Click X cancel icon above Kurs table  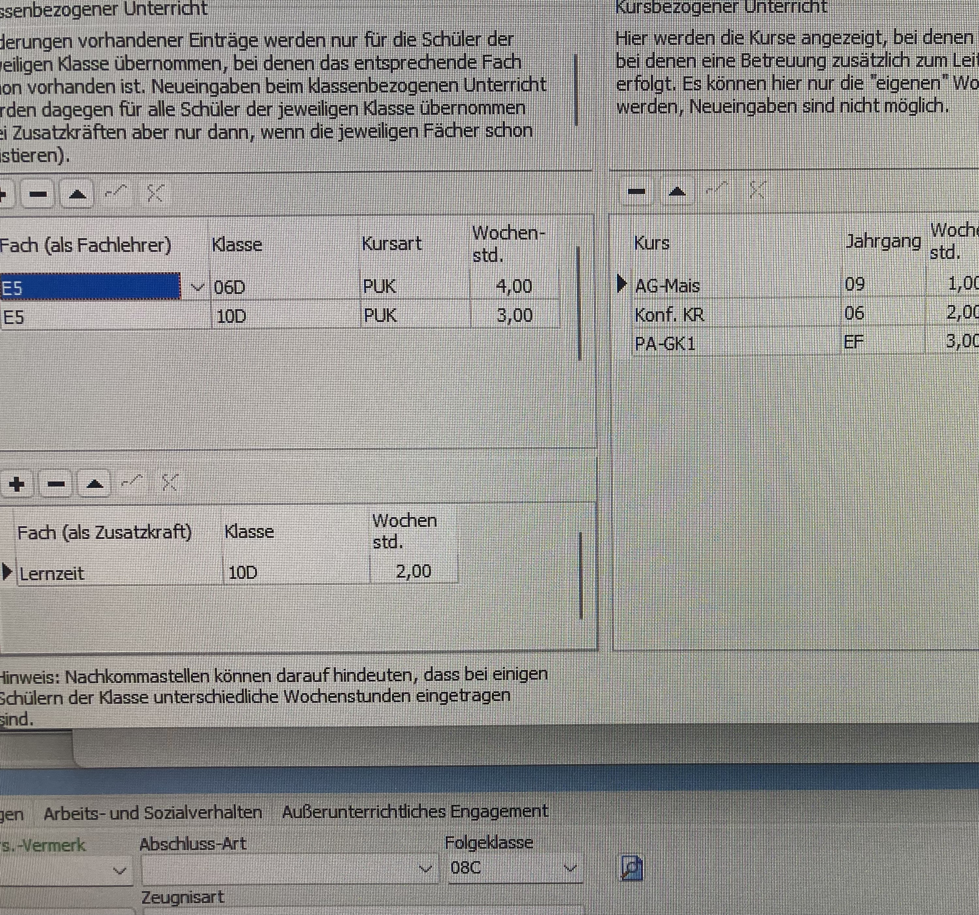[x=757, y=189]
